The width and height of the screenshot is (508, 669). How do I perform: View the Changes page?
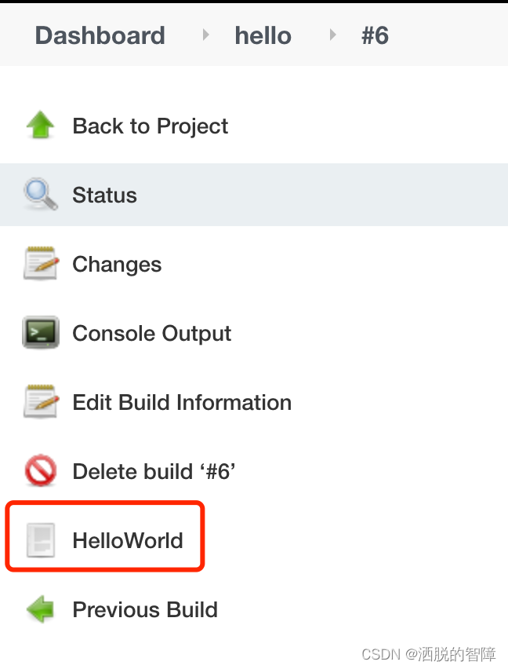(x=117, y=264)
